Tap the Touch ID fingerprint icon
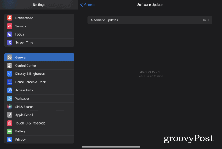 tap(10, 123)
